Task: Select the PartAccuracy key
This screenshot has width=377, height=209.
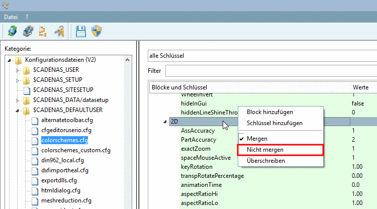Action: (x=199, y=140)
